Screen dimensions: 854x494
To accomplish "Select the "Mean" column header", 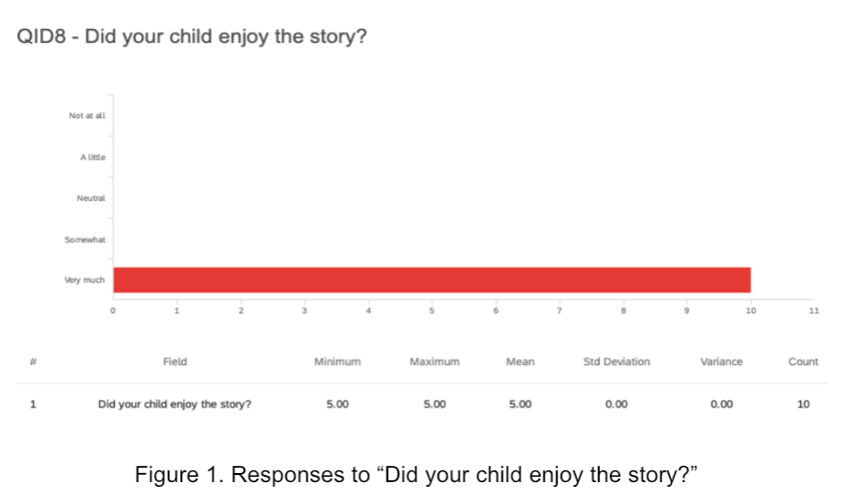I will [520, 361].
